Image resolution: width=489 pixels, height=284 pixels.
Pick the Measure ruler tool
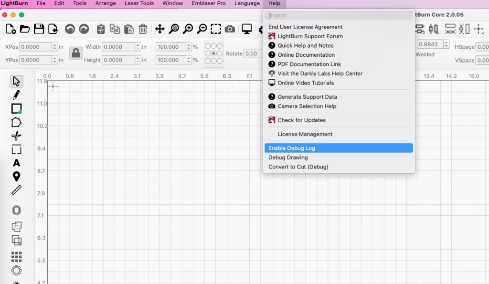(16, 190)
